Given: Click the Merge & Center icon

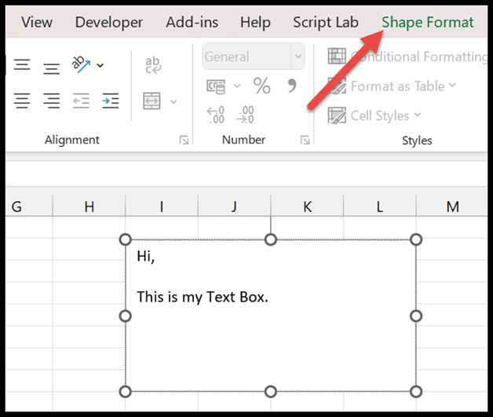Looking at the screenshot, I should point(152,101).
